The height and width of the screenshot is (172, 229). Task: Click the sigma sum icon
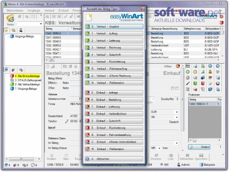click(x=188, y=89)
